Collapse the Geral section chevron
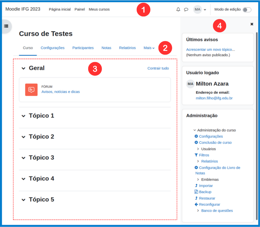The image size is (260, 227). point(24,68)
